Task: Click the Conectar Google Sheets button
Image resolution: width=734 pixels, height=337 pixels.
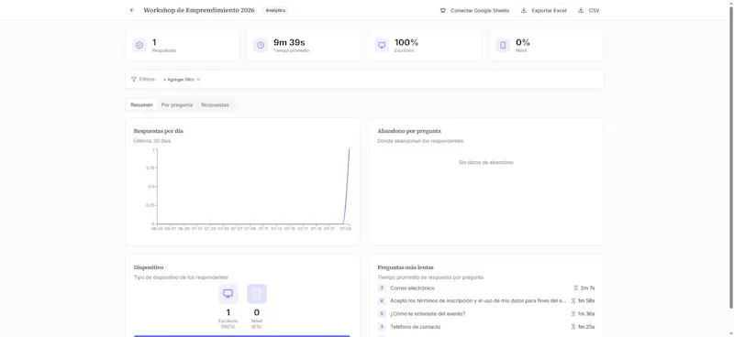Action: click(474, 10)
